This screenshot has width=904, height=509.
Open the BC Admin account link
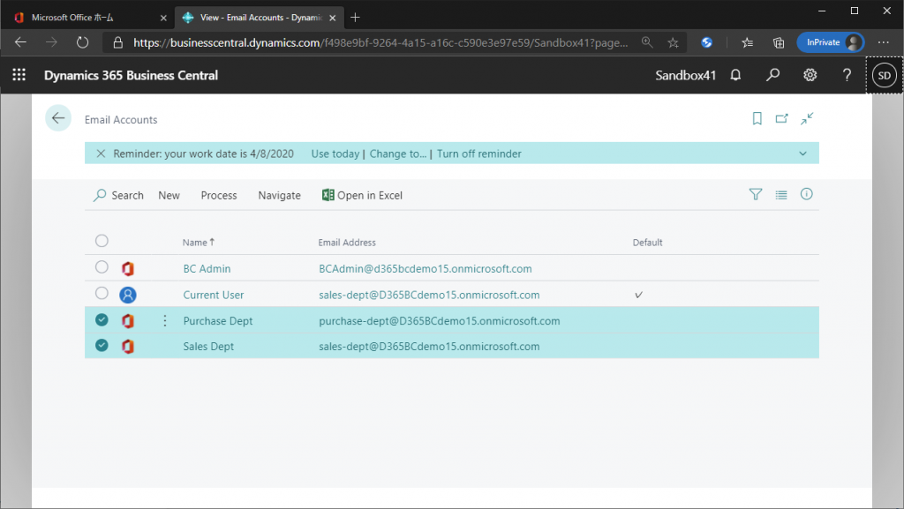(207, 268)
